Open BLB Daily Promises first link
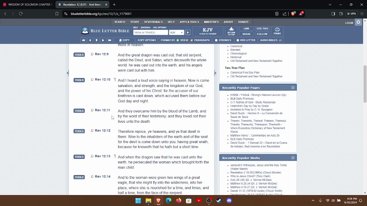This screenshot has height=206, width=367. click(x=242, y=99)
